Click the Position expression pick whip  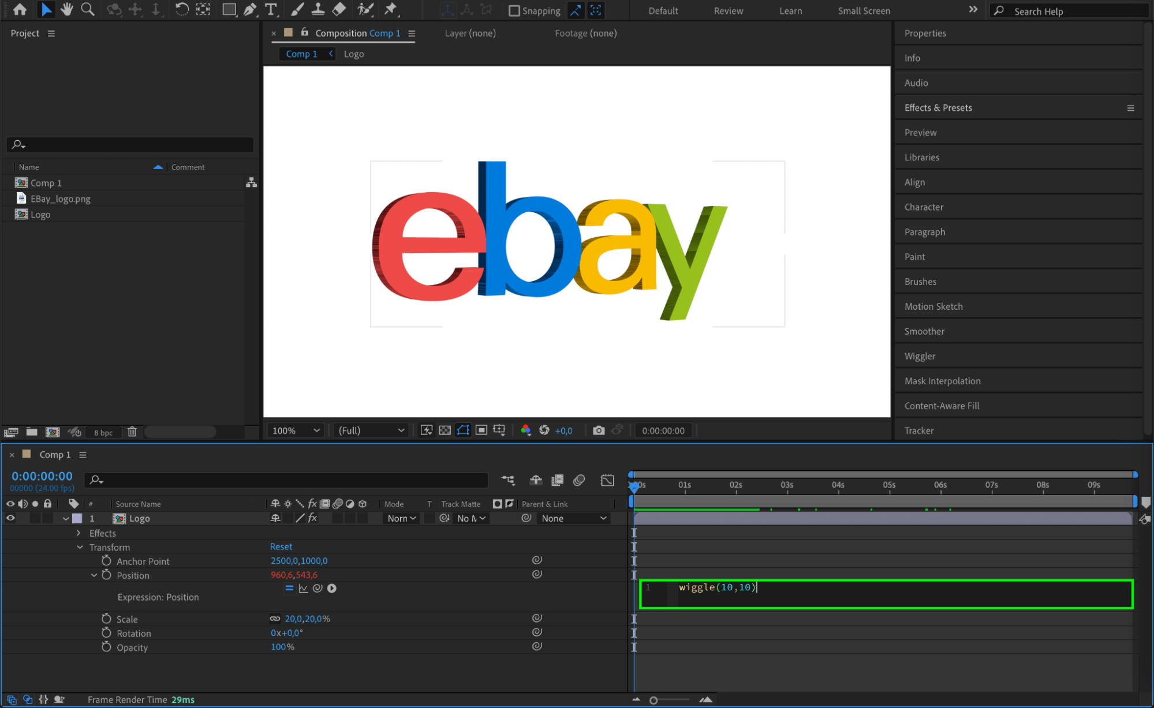317,589
